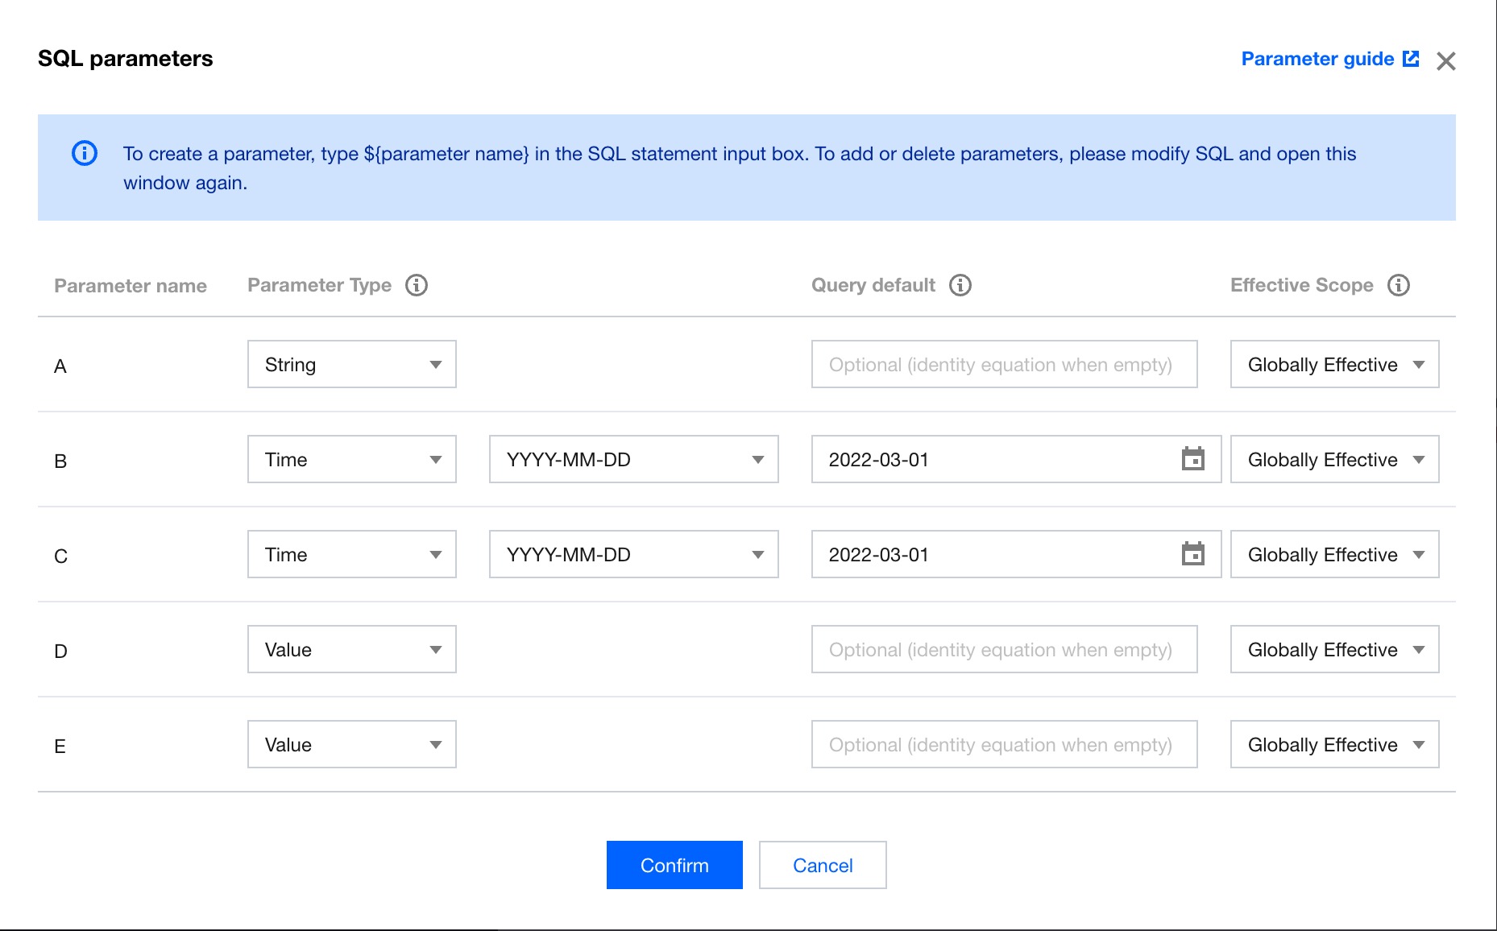Expand the Time type dropdown for parameter B
The height and width of the screenshot is (931, 1497).
[352, 459]
